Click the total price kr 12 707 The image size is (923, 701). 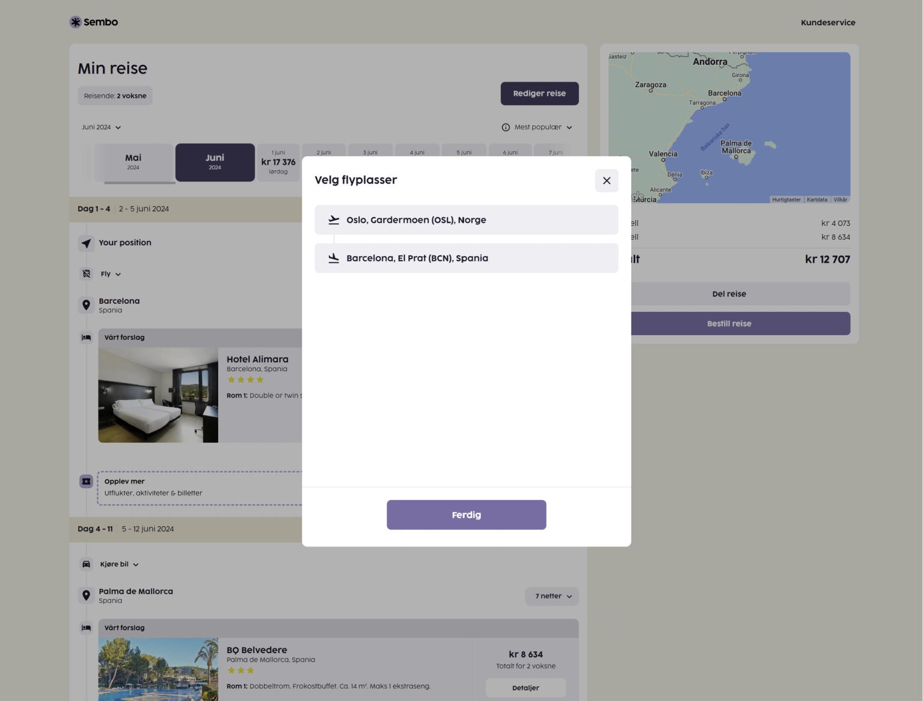(x=827, y=260)
